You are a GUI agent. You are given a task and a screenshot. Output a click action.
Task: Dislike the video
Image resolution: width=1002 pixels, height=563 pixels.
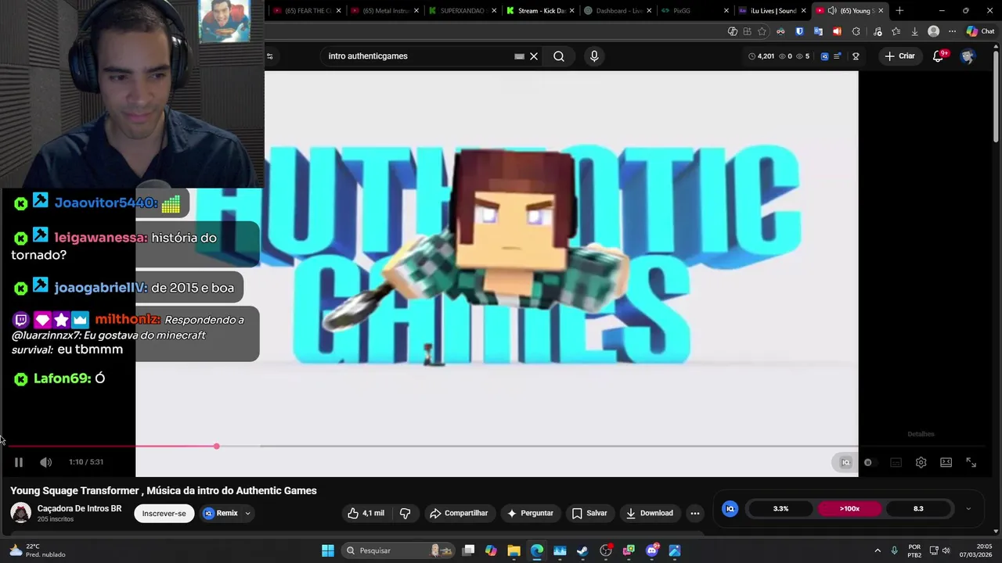click(405, 513)
